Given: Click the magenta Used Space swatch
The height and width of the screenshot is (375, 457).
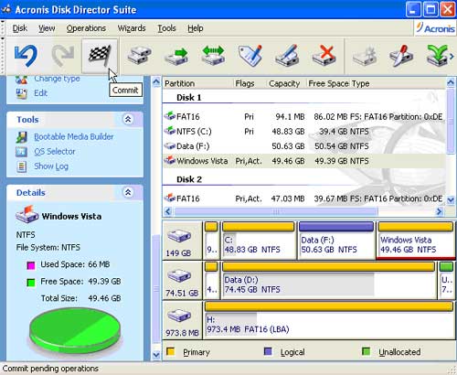Looking at the screenshot, I should 31,265.
